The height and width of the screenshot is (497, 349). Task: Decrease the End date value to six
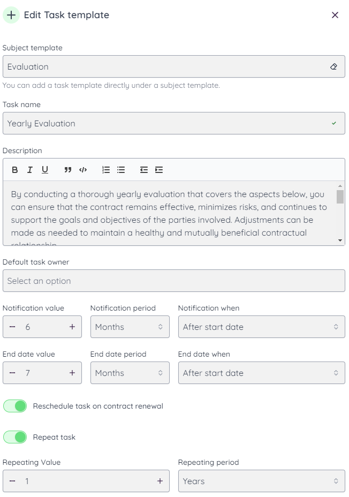coord(11,373)
